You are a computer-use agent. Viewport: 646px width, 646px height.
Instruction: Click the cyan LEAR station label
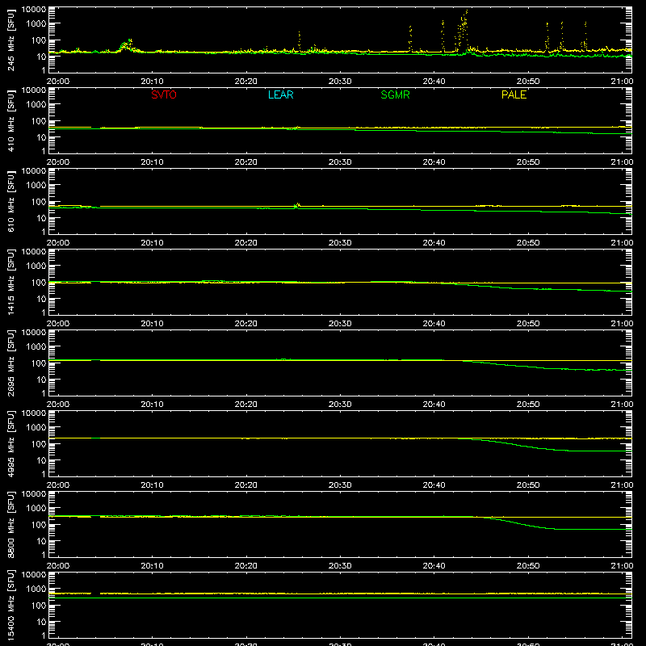(280, 94)
